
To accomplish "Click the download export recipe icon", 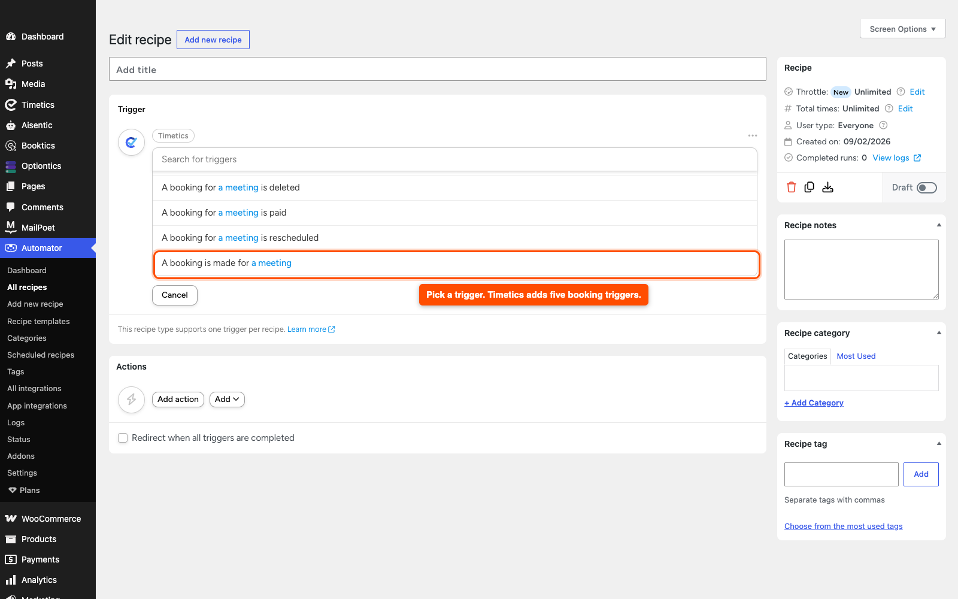I will [828, 187].
